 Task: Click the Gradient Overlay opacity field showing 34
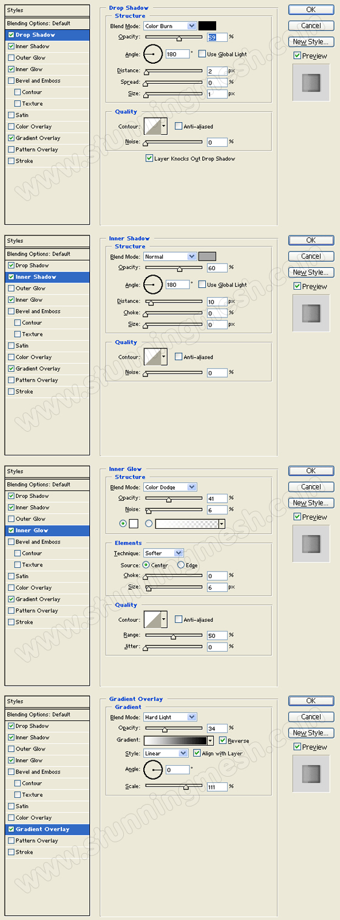coord(217,728)
